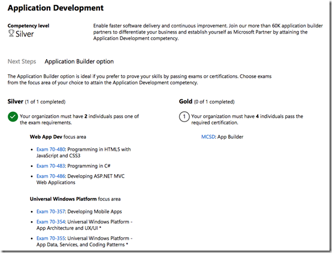This screenshot has width=332, height=253.
Task: Click the circled number 1 Gold step icon
Action: pos(184,117)
